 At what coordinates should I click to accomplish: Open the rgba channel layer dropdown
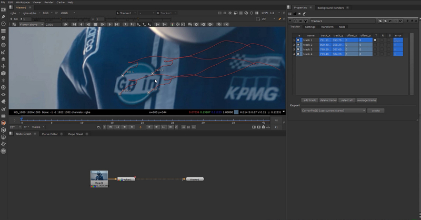click(x=15, y=13)
